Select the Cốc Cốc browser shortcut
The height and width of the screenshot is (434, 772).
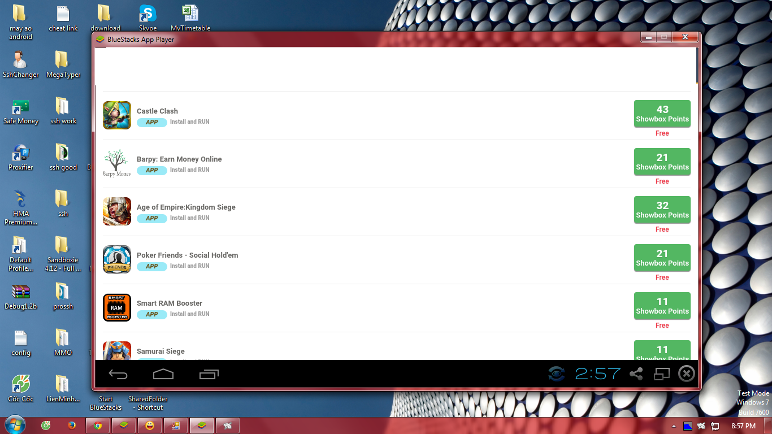pyautogui.click(x=20, y=389)
